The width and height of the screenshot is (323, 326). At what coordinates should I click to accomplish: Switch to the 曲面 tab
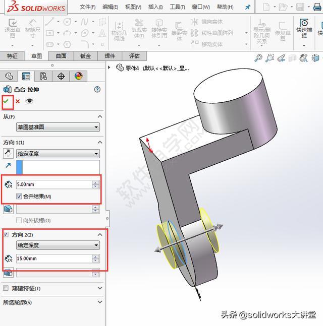tap(61, 56)
